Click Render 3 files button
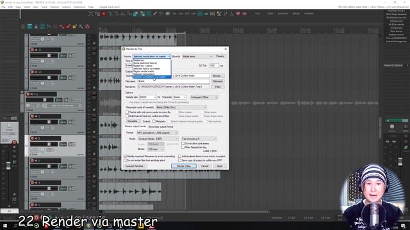The image size is (410, 230). click(184, 166)
